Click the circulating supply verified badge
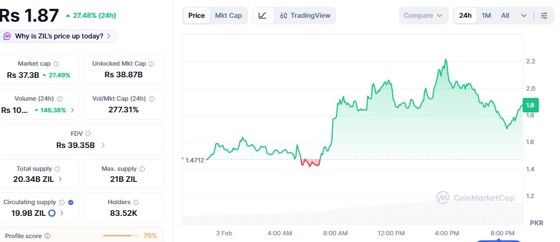560x242 pixels. tap(71, 203)
